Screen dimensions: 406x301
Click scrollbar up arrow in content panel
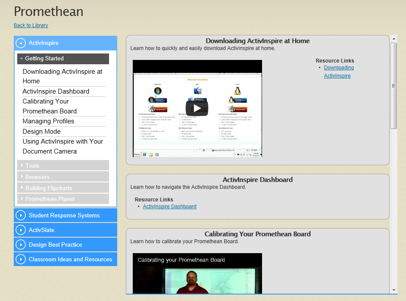click(x=394, y=39)
